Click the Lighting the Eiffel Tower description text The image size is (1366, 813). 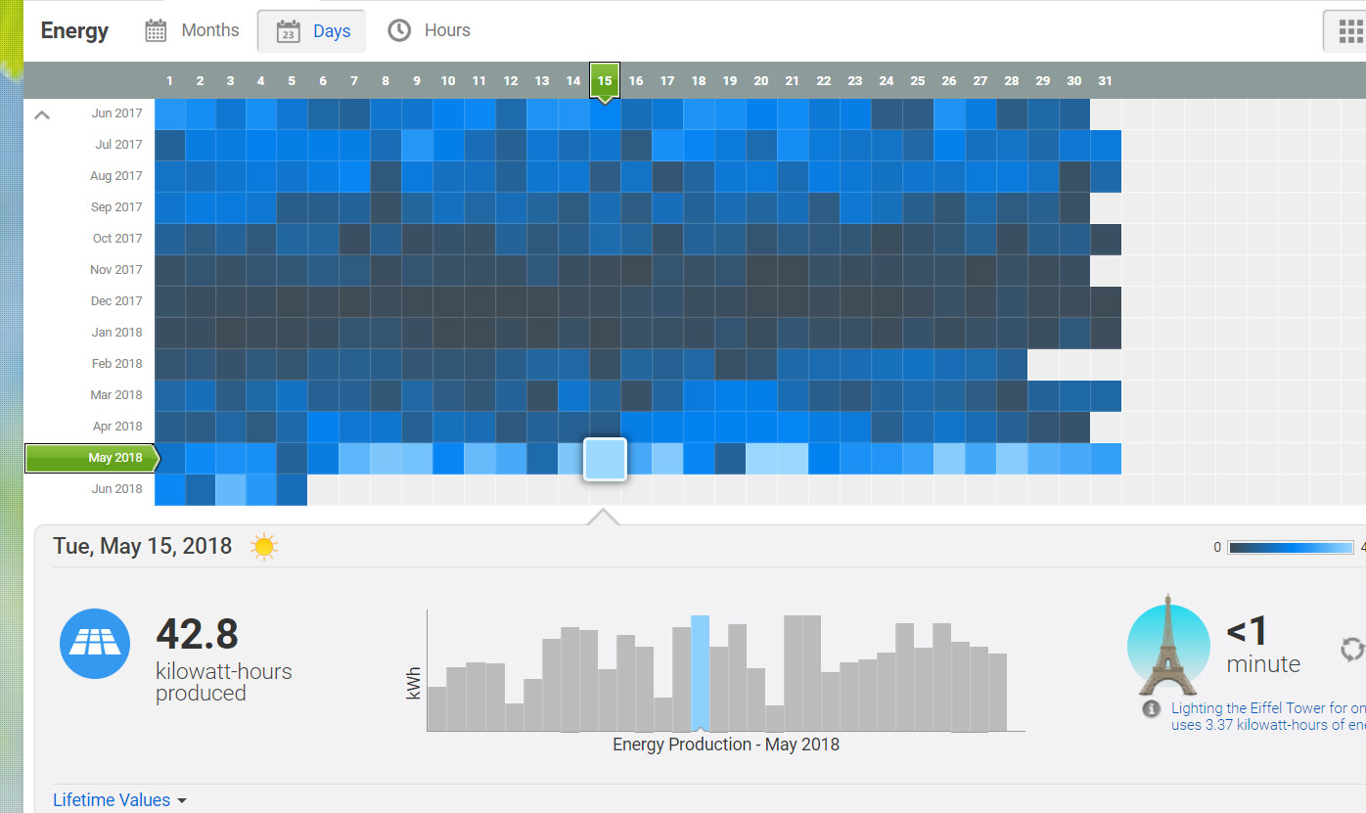point(1268,716)
